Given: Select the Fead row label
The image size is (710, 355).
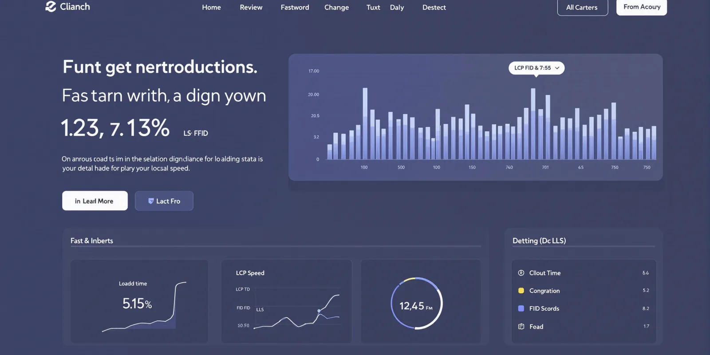Looking at the screenshot, I should pos(536,327).
